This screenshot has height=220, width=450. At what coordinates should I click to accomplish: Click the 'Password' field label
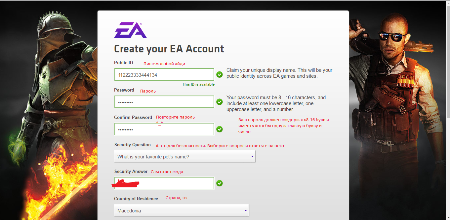pyautogui.click(x=124, y=90)
